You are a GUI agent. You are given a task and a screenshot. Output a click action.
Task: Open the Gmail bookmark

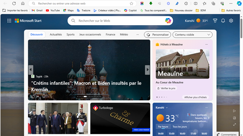37,10
